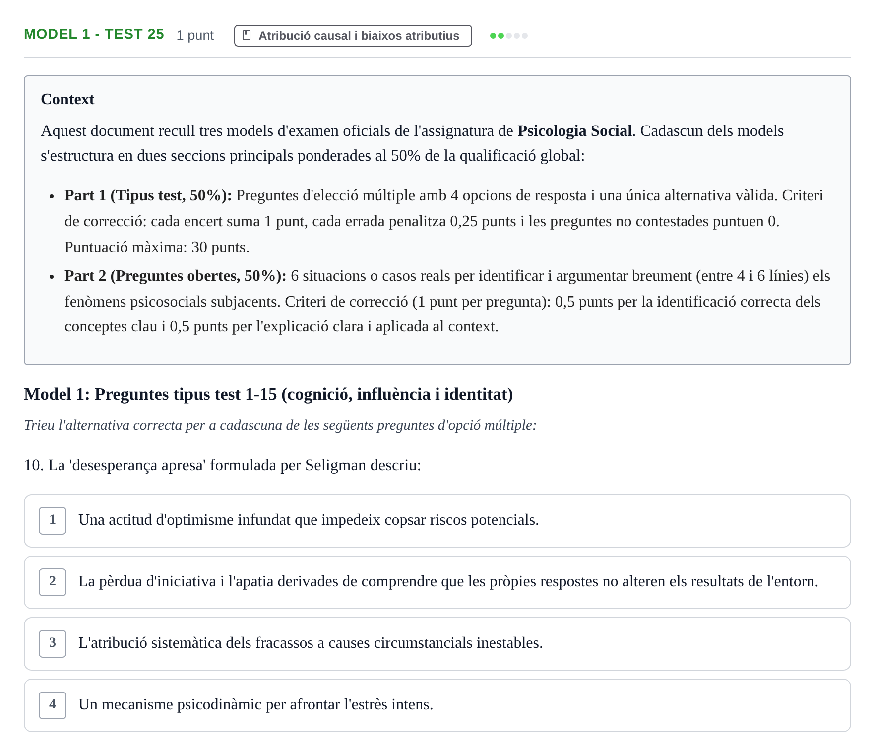Open the 'Atribució causal i biaixos atributius' tag
This screenshot has height=756, width=875.
[353, 36]
